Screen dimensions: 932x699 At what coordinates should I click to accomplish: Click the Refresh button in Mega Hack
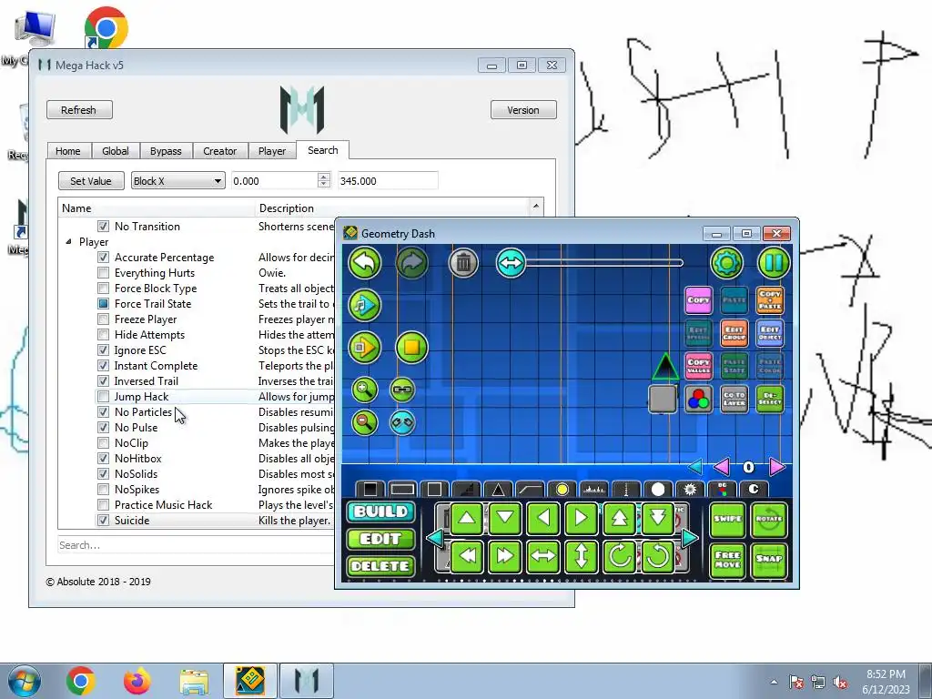click(79, 110)
